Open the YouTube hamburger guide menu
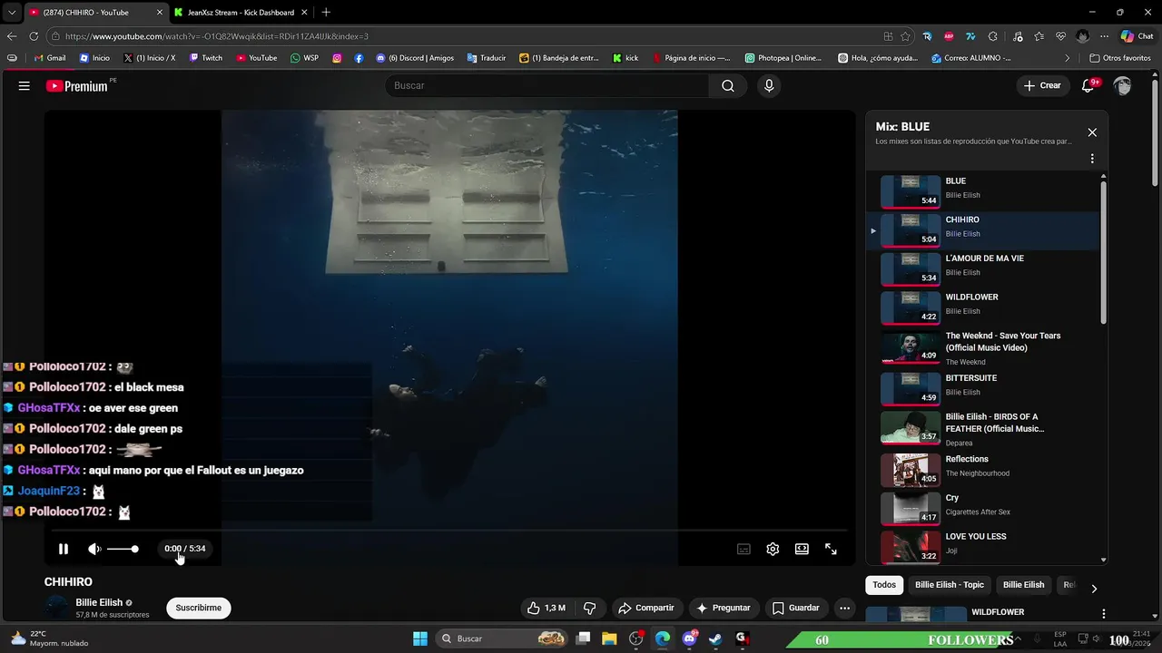1162x653 pixels. (25, 86)
